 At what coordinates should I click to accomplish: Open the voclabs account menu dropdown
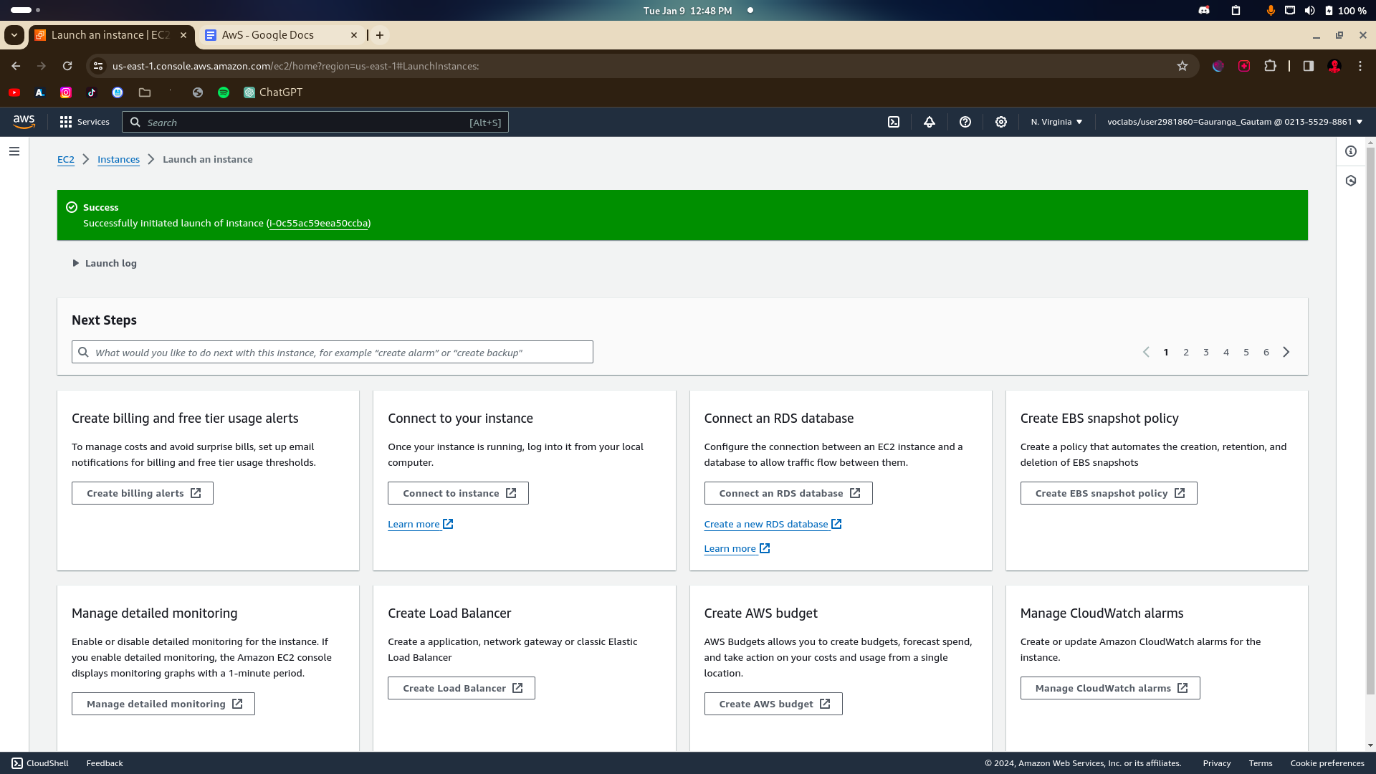(x=1234, y=122)
